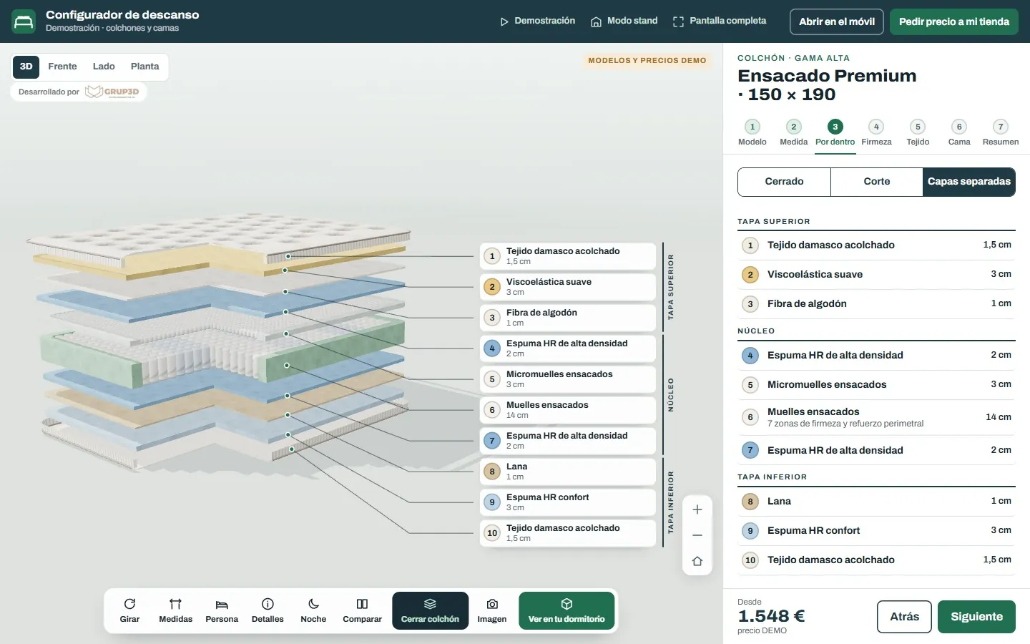Click the Abrir en el móvil button
Image resolution: width=1030 pixels, height=644 pixels.
coord(837,21)
